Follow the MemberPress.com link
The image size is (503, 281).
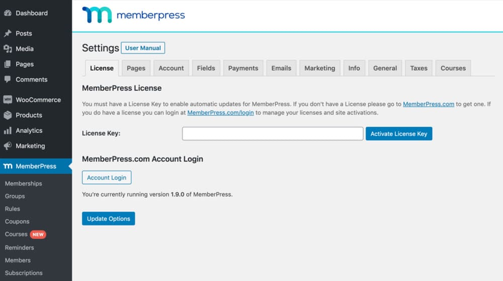[x=429, y=104]
